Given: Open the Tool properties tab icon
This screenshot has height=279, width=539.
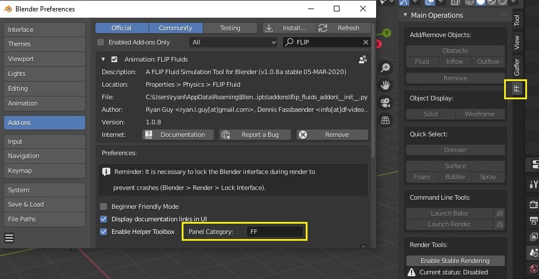Looking at the screenshot, I should coord(533,185).
